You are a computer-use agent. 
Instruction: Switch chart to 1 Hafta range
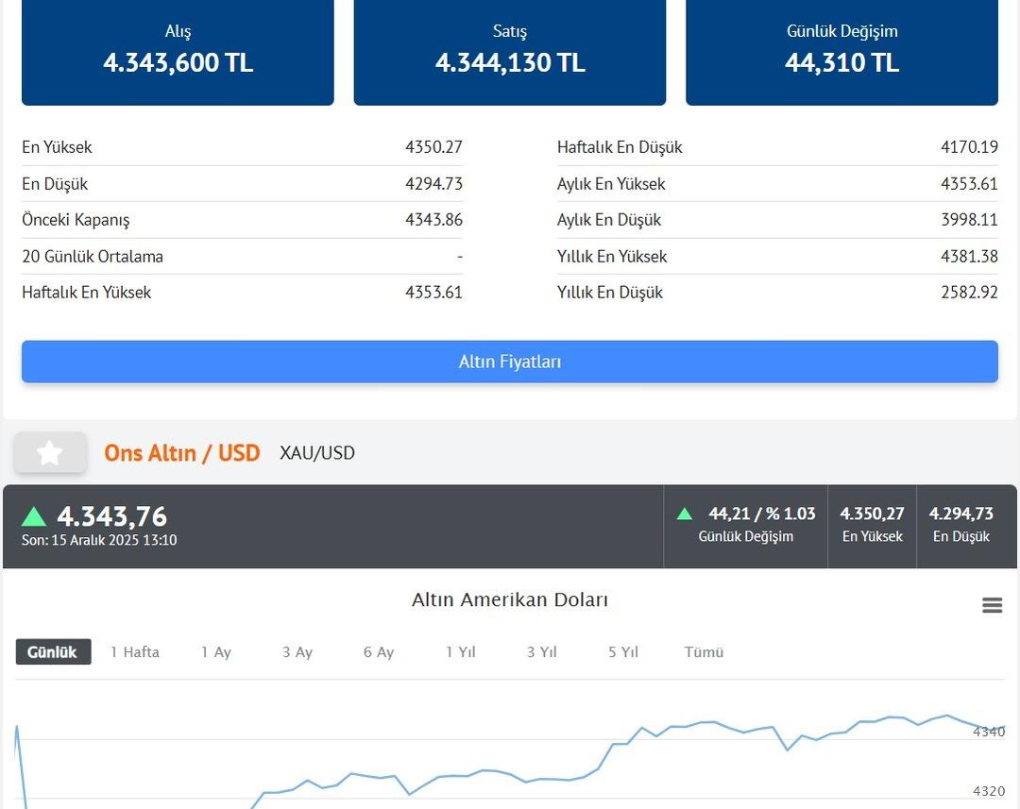tap(135, 652)
